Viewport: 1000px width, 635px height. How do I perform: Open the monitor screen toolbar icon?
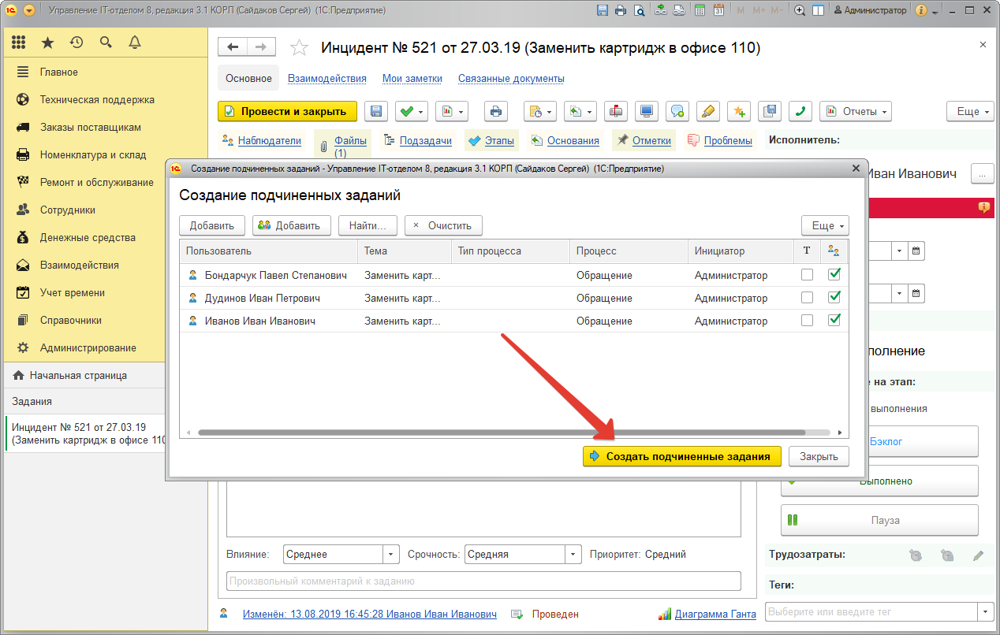tap(647, 111)
